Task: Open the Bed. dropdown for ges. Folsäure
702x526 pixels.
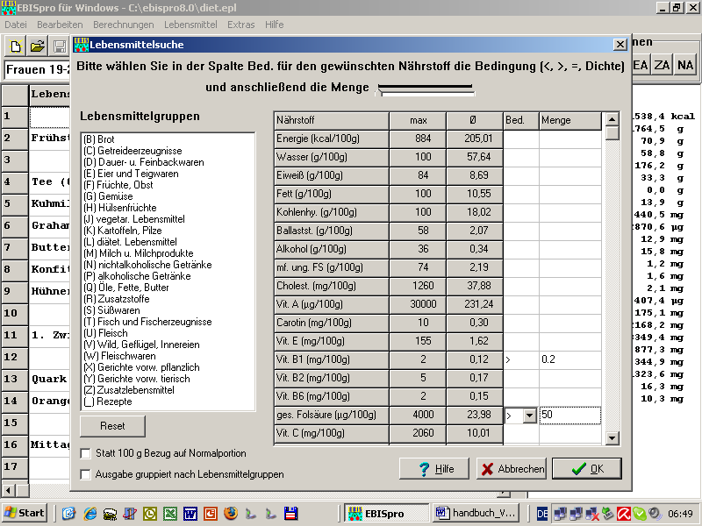Action: click(528, 416)
